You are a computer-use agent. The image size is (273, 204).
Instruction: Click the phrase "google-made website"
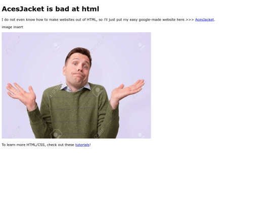pyautogui.click(x=157, y=20)
